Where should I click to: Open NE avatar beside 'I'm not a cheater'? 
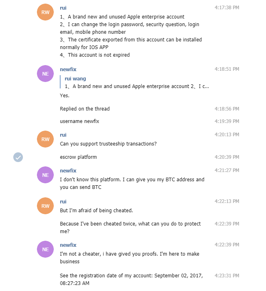45,249
